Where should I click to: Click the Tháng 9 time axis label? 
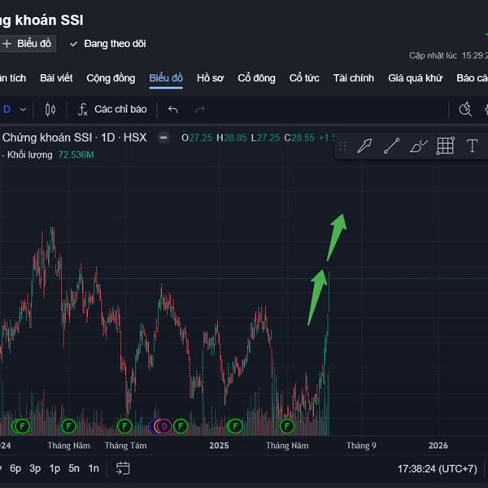point(361,446)
